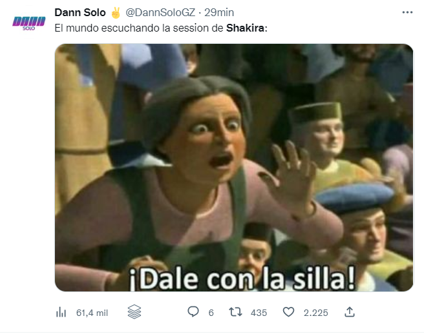Open the three-dot more options menu
The width and height of the screenshot is (424, 334).
407,12
